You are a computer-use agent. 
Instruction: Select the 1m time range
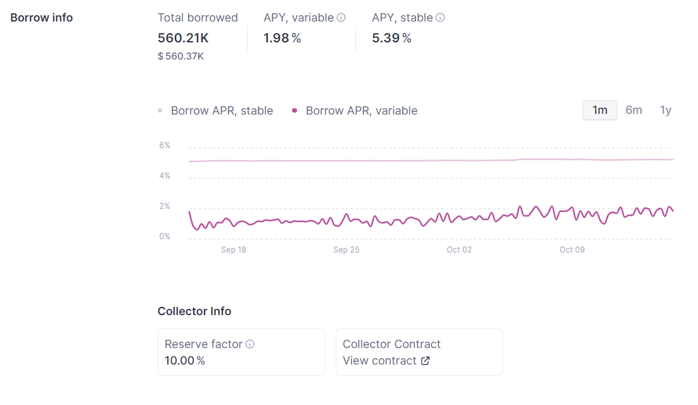point(599,110)
